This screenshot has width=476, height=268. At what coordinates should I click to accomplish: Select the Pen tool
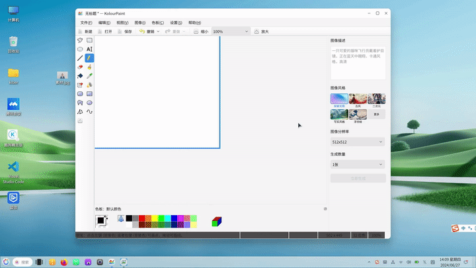[89, 58]
